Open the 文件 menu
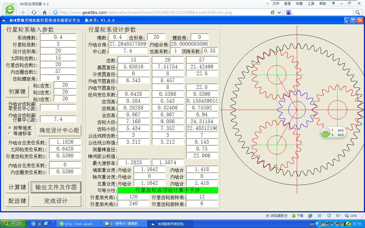Screen dimensions: 365x228 coord(276,4)
